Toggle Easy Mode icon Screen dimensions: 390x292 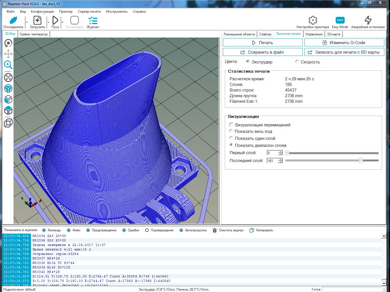pos(340,20)
